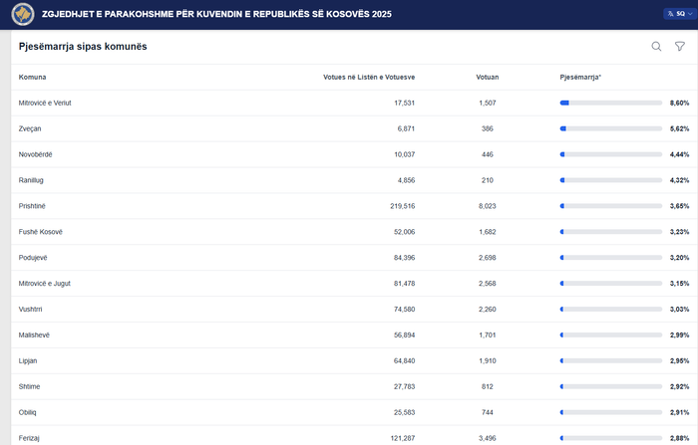This screenshot has width=698, height=445.
Task: Open the Mitrovicë e Jugut entry
Action: pos(45,284)
